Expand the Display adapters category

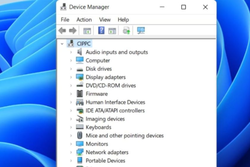coord(71,77)
